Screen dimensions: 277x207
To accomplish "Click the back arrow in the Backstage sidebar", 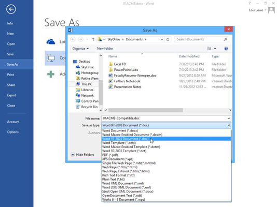I will tap(11, 9).
